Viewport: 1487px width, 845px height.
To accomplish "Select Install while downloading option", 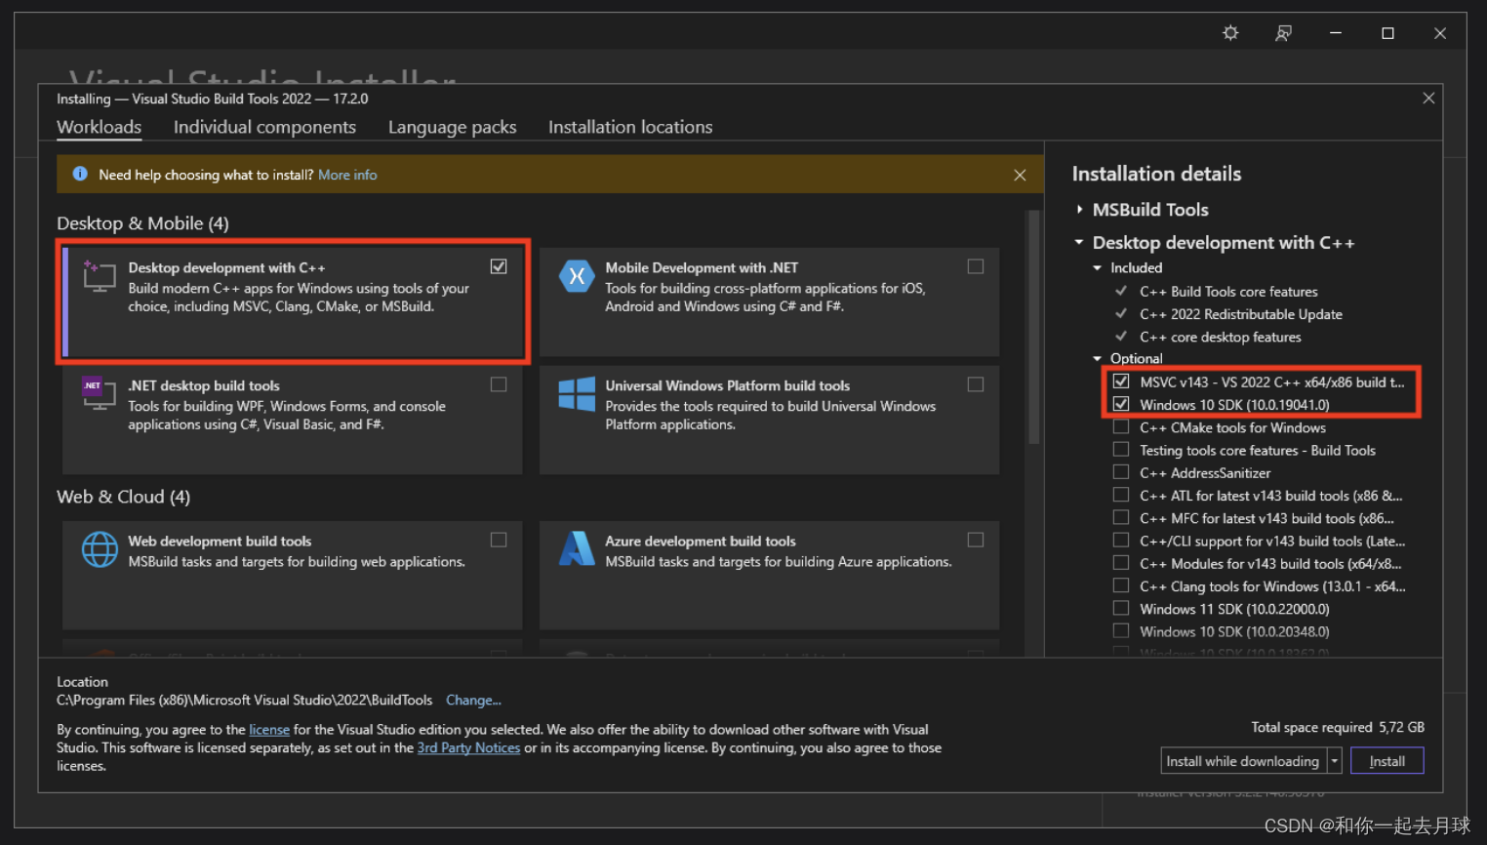I will [1243, 761].
